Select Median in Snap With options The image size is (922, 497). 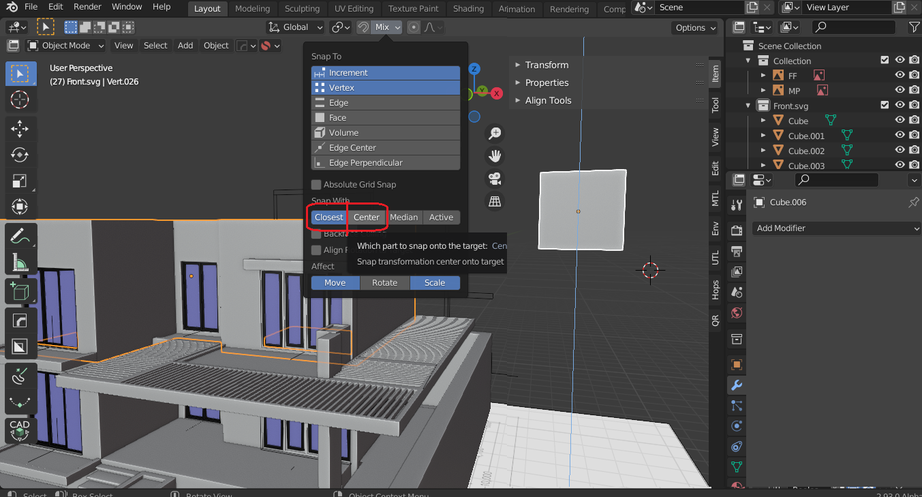click(403, 217)
